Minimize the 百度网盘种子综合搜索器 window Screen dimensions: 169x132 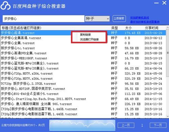[x=156, y=3]
